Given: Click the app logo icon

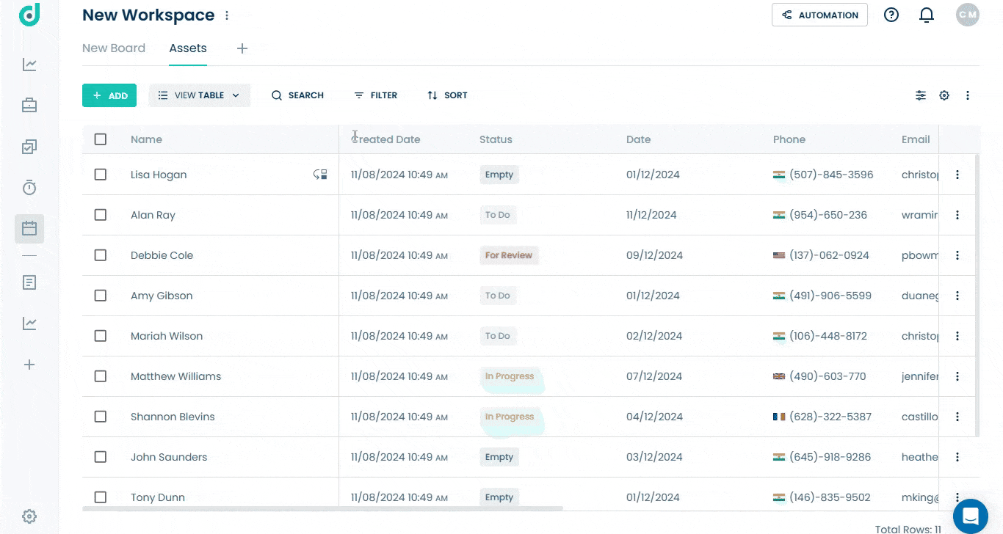Looking at the screenshot, I should [x=29, y=14].
